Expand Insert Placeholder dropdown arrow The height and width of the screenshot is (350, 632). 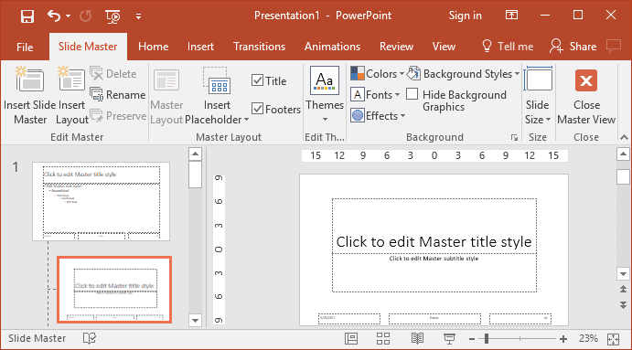(246, 120)
